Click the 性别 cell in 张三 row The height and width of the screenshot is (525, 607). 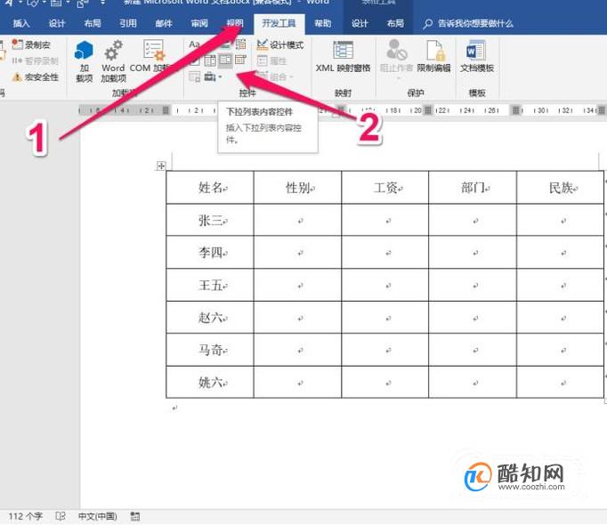(297, 220)
